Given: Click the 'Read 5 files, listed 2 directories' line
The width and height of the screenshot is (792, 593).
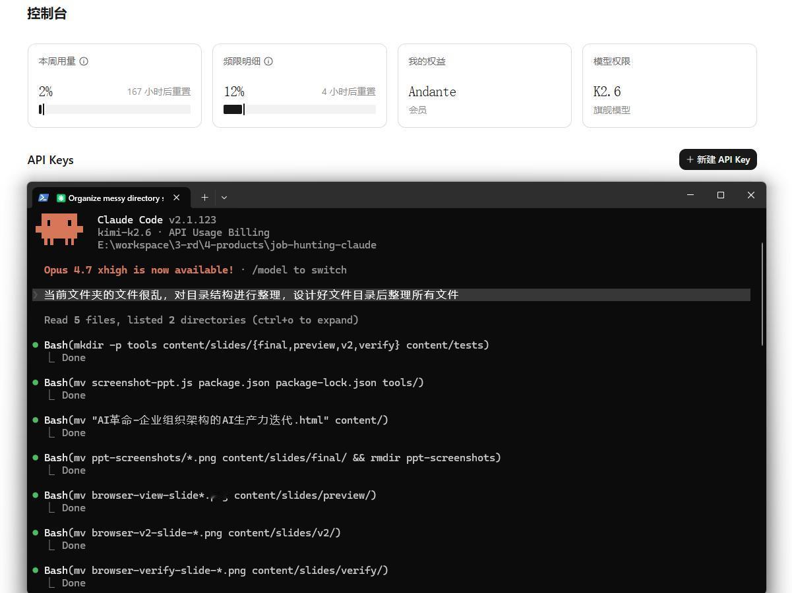Looking at the screenshot, I should pos(201,320).
